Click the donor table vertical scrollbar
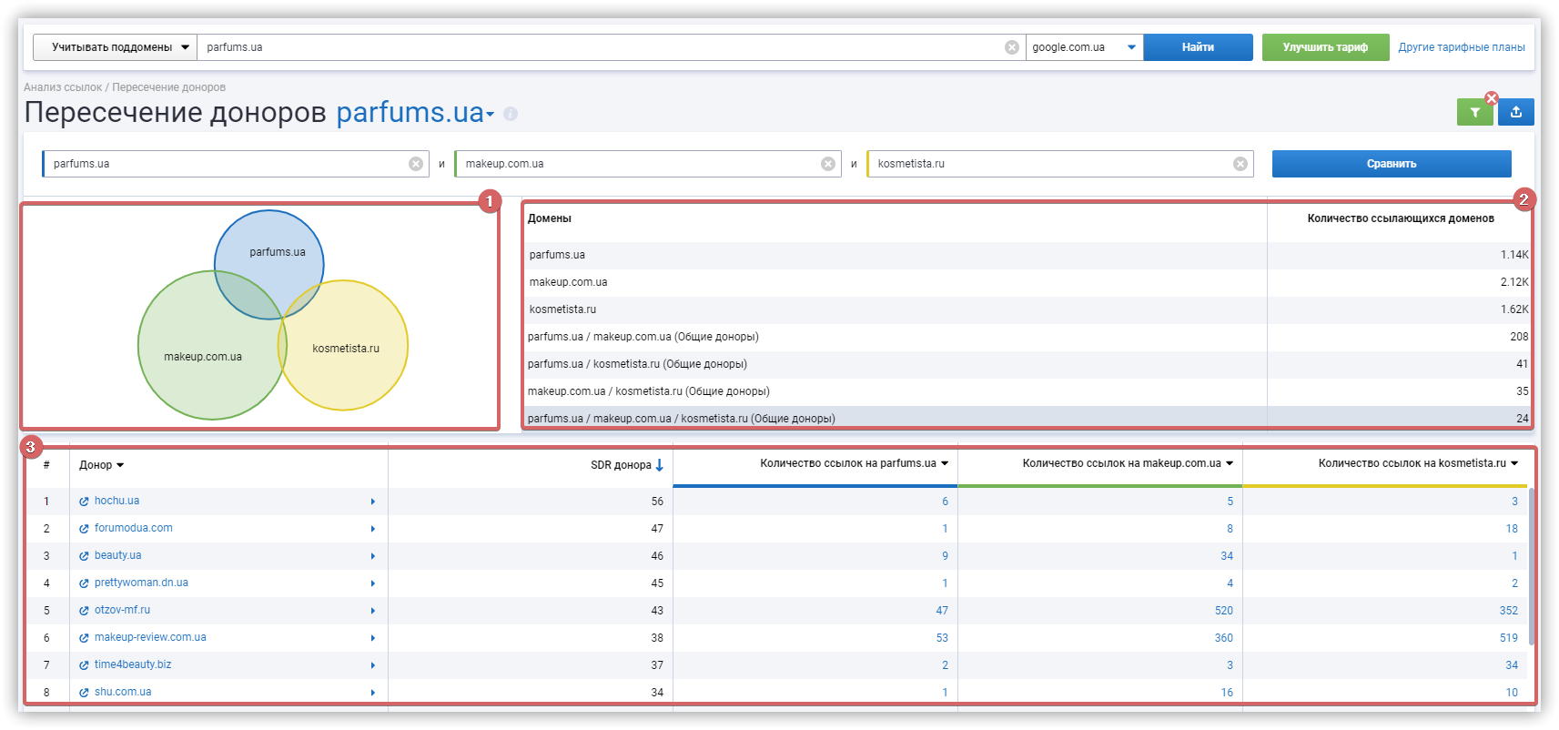Viewport: 1559px width, 730px height. pyautogui.click(x=1532, y=566)
